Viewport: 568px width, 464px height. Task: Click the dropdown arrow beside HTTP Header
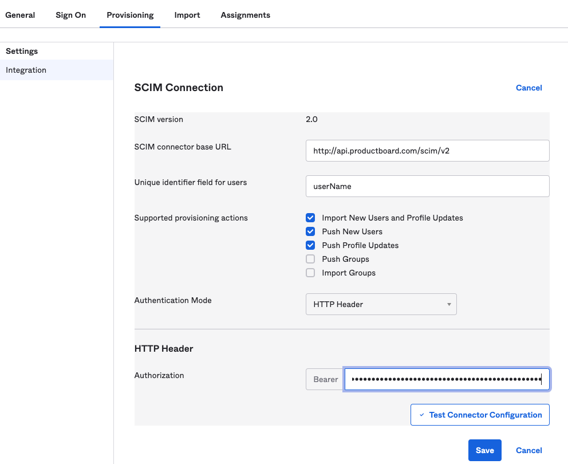(449, 304)
